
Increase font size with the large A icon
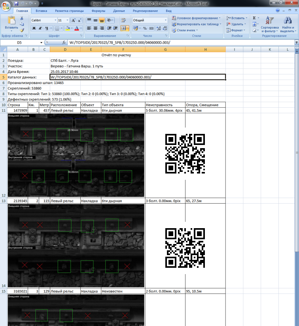(x=73, y=20)
